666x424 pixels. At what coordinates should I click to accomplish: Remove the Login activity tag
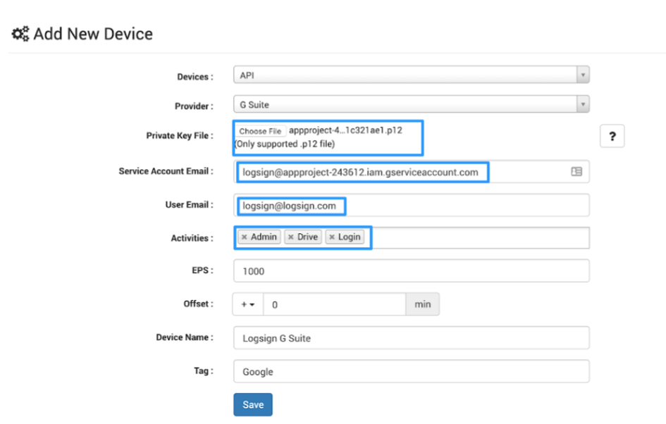pos(332,237)
